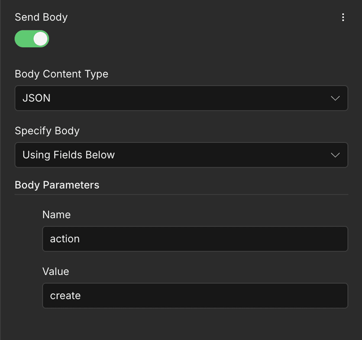Click the 'Value' parameter label

(56, 271)
